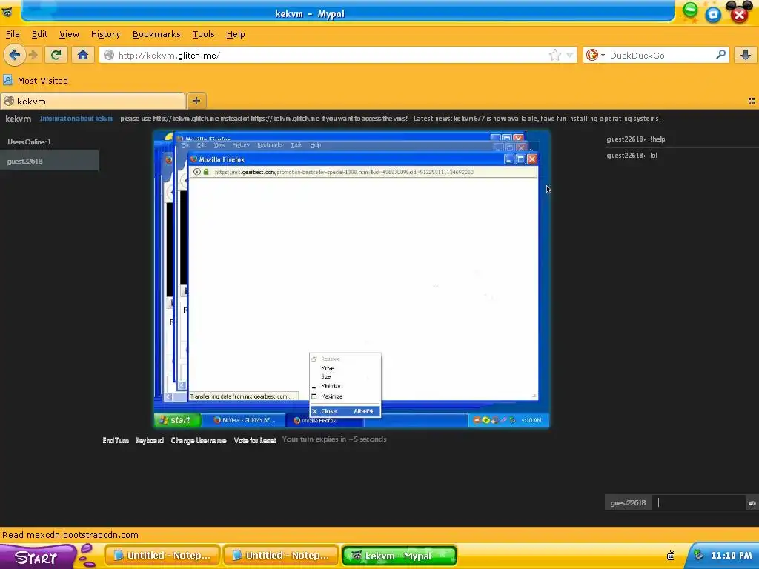Click the guest22618 label beside chat input
This screenshot has width=759, height=569.
628,503
